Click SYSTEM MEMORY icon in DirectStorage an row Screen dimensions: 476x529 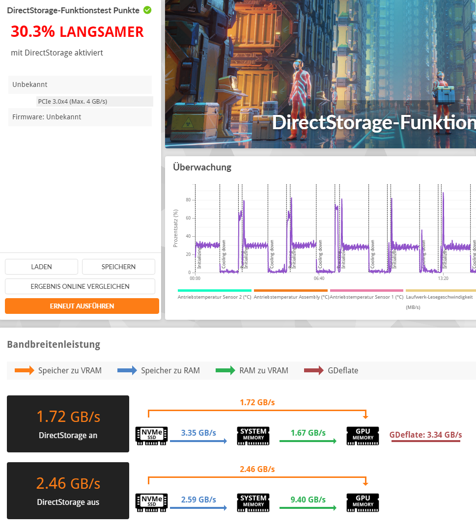tap(253, 436)
